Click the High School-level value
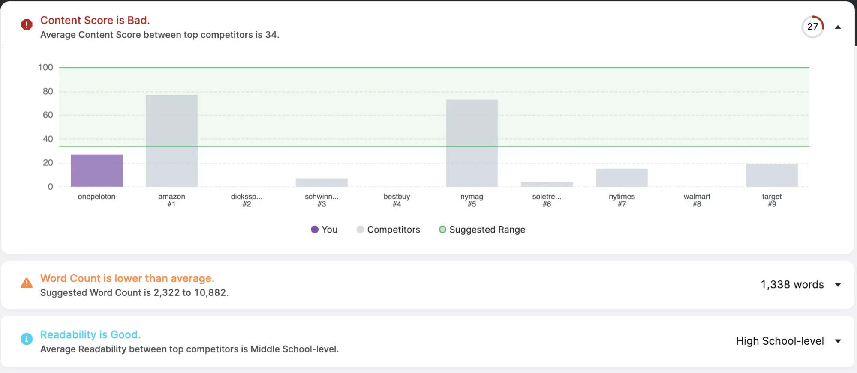 780,341
